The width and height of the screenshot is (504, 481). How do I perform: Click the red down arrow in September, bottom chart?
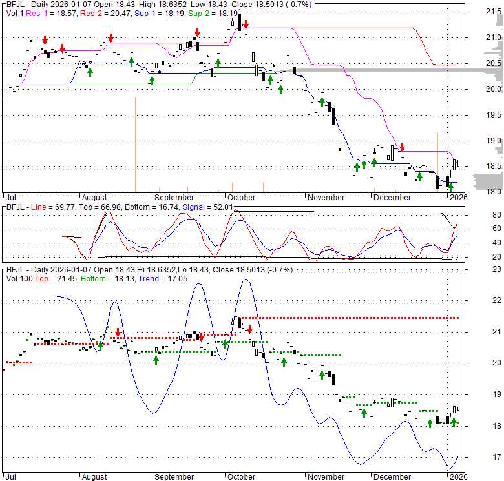tap(201, 337)
